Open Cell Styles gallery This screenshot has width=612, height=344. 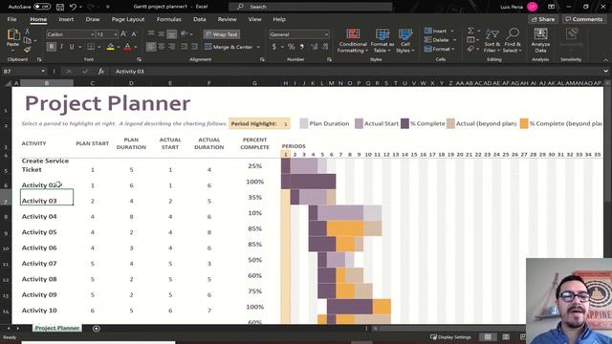(x=405, y=40)
